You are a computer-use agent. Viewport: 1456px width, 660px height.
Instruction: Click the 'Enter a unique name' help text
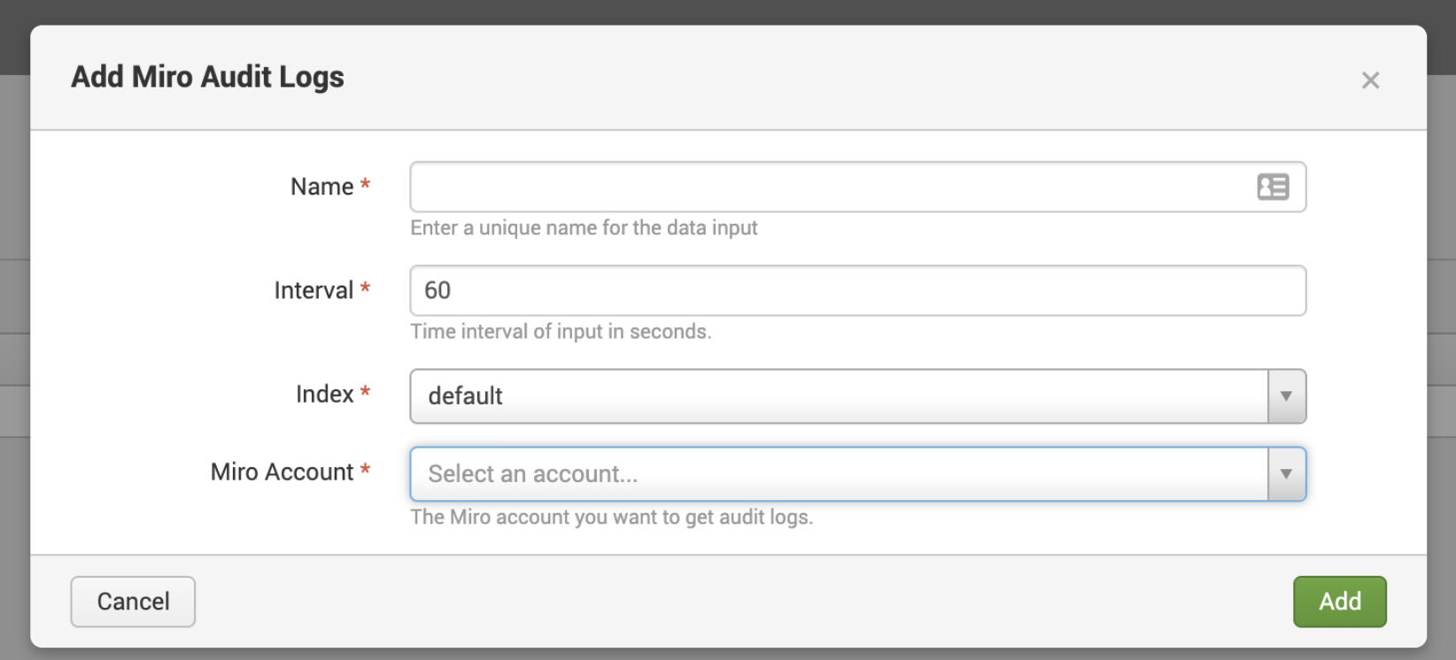(584, 228)
